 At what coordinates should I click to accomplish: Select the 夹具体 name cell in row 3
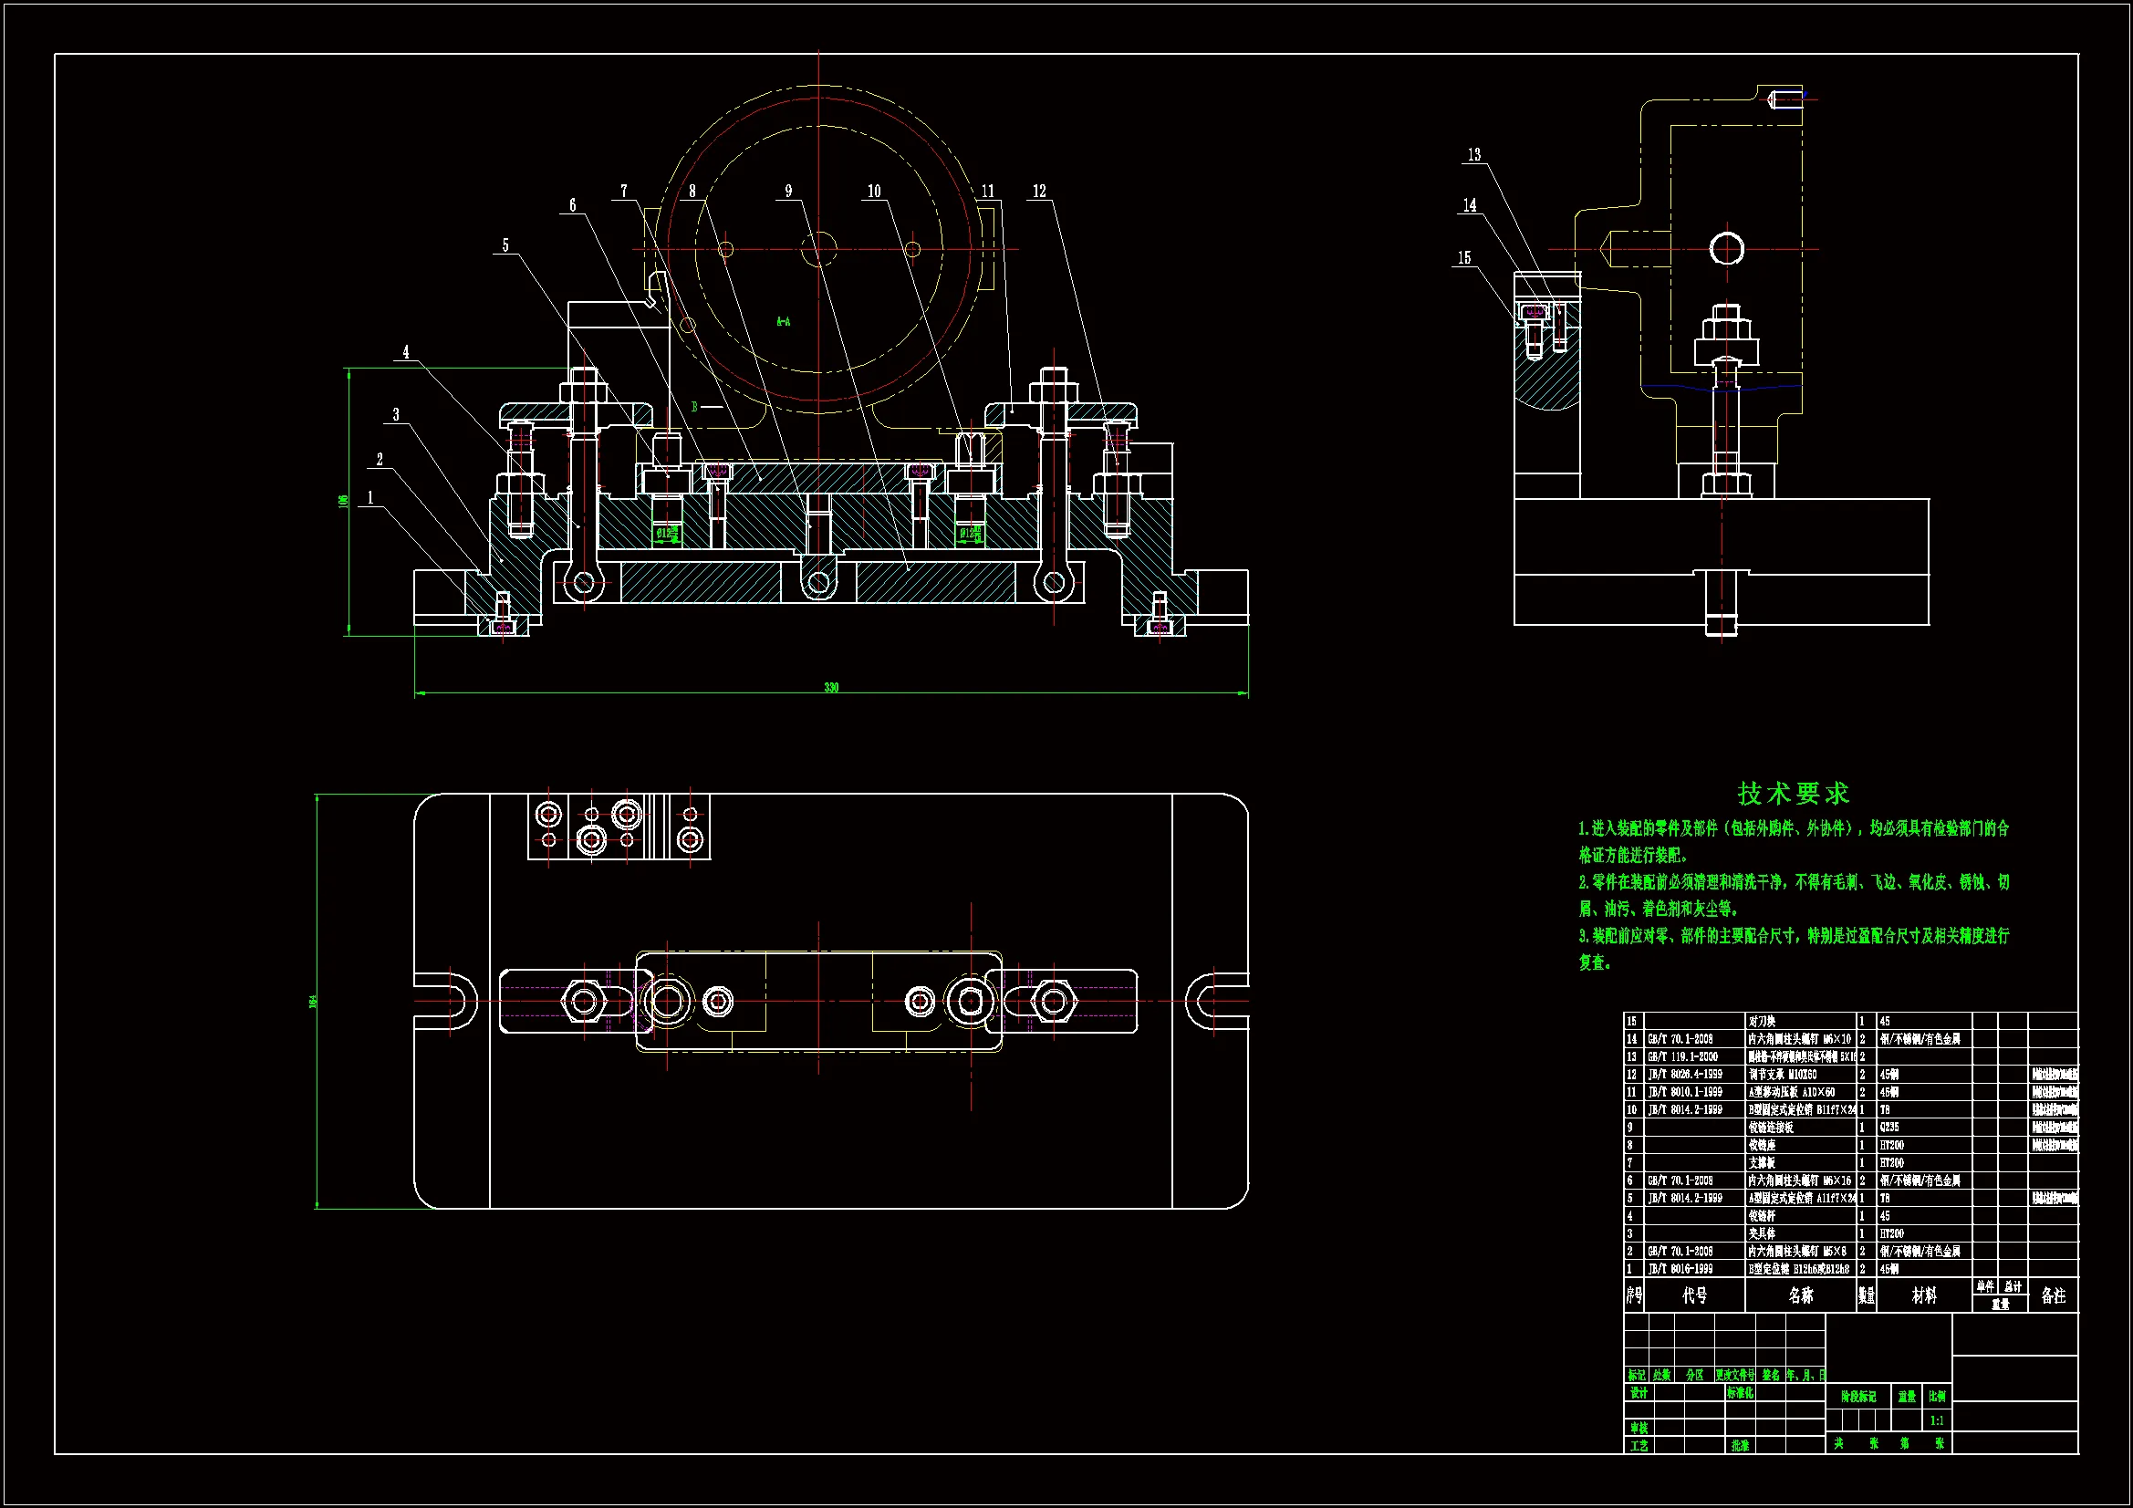coord(1762,1234)
